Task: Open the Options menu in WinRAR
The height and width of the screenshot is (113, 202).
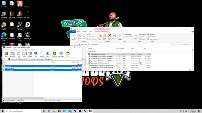Action: [27, 50]
